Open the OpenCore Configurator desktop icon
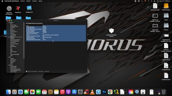This screenshot has width=172, height=96. (9, 9)
